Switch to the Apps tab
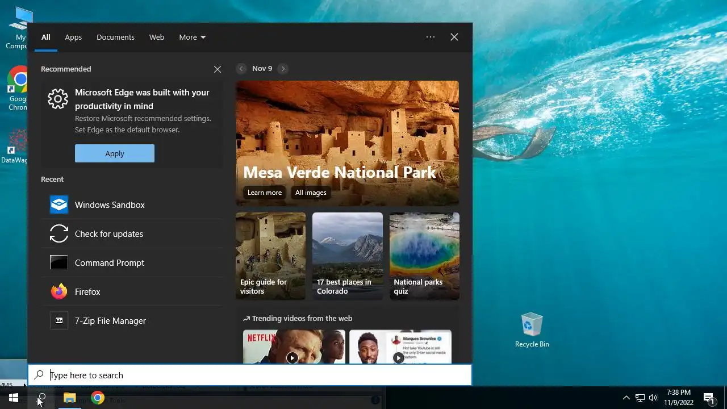727x409 pixels. [x=73, y=37]
